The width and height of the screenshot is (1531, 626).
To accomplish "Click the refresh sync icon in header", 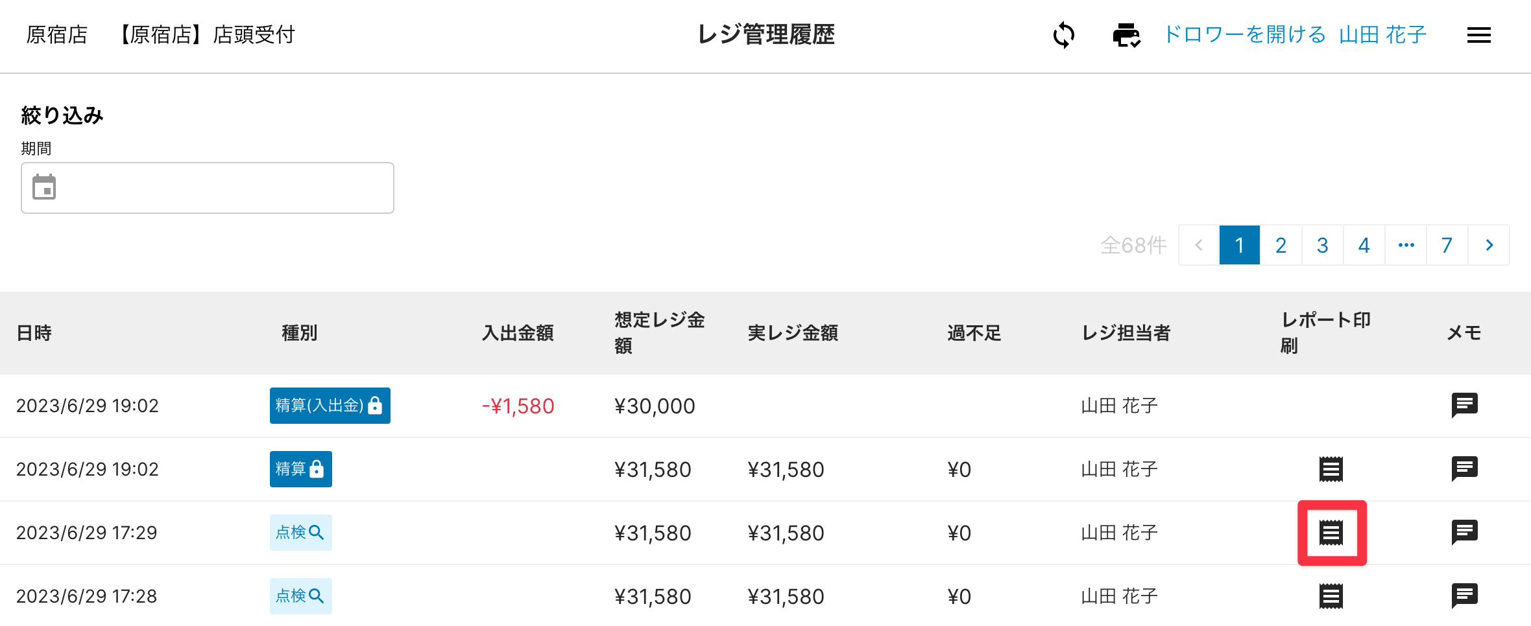I will pyautogui.click(x=1064, y=35).
